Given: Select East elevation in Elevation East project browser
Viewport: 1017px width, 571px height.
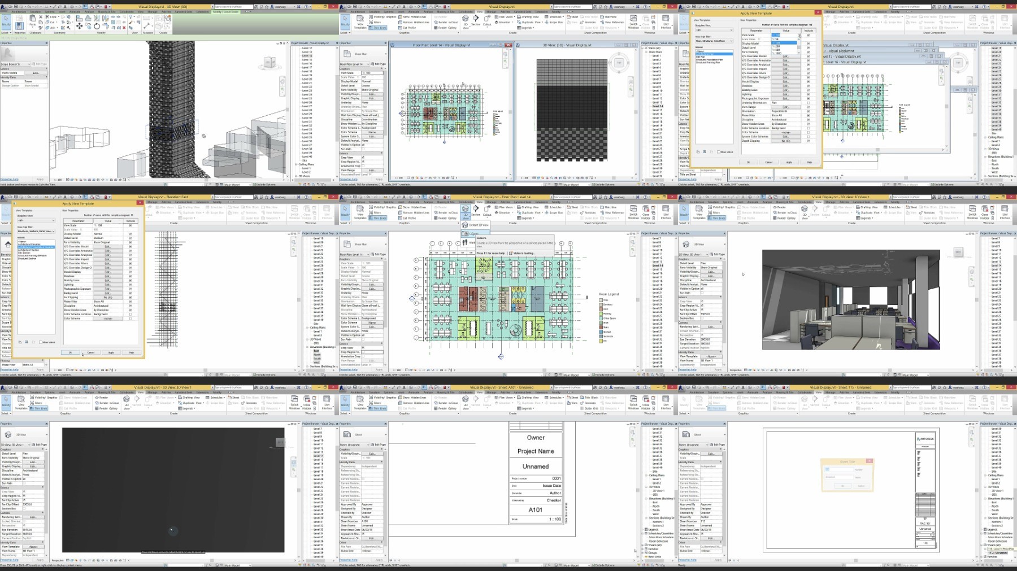Looking at the screenshot, I should (x=317, y=351).
